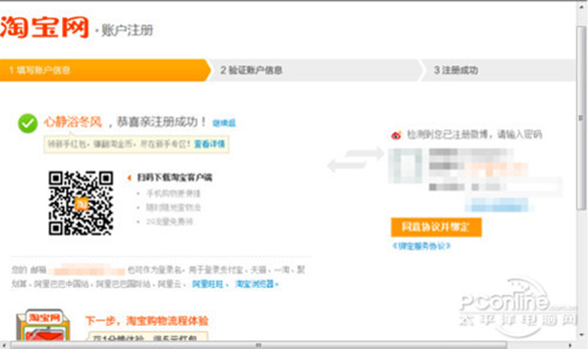Viewport: 588px width, 349px height.
Task: Click the vertical scrollbar down arrow
Action: 581,335
